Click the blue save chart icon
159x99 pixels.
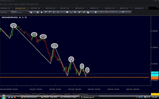tap(96, 12)
